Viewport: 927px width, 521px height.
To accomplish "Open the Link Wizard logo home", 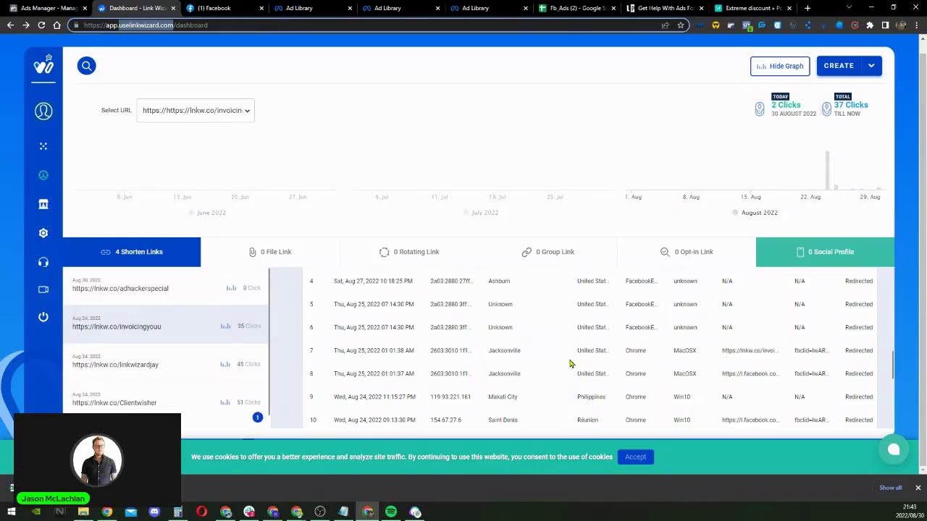I will coord(43,65).
